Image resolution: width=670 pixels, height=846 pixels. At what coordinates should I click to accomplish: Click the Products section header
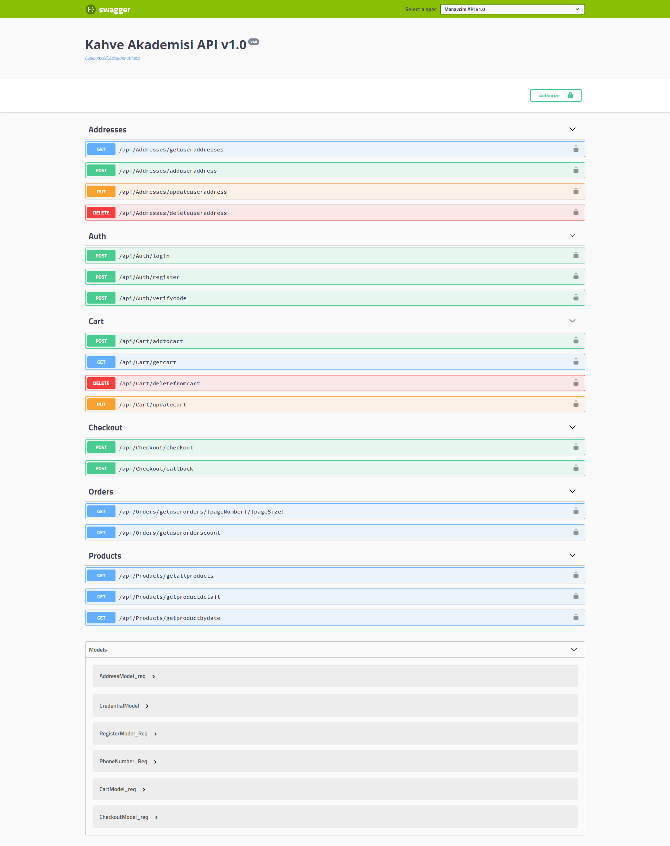coord(105,556)
